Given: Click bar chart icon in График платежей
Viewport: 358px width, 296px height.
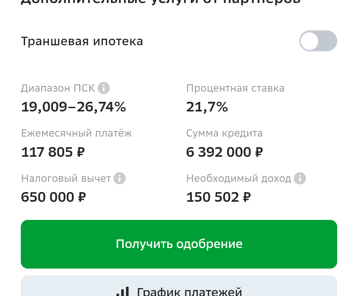Looking at the screenshot, I should point(123,291).
